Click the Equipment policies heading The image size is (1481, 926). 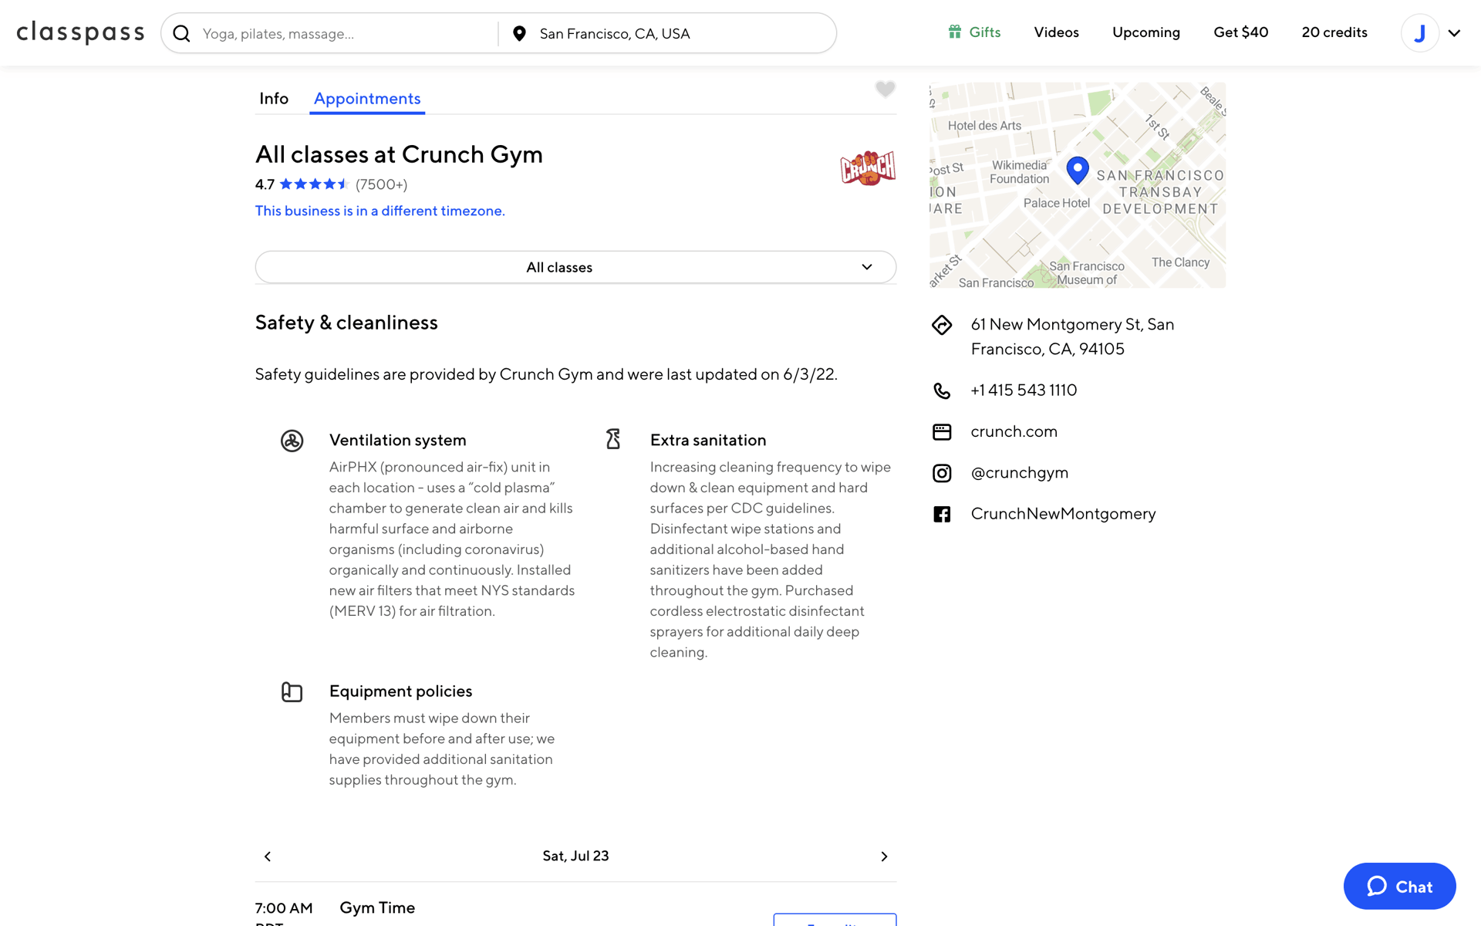tap(400, 691)
